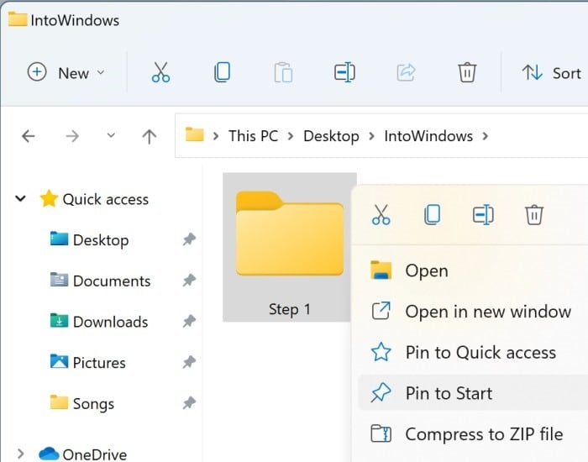Click the Cut icon in the context menu
The image size is (588, 462).
(381, 215)
